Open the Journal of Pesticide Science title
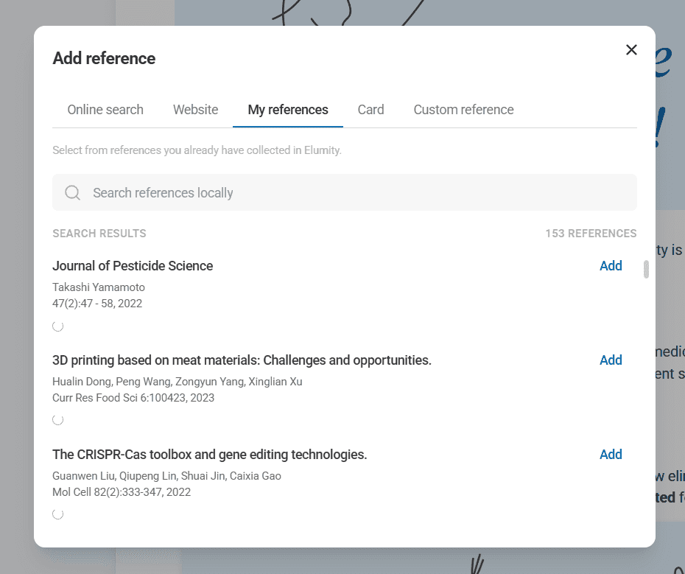The width and height of the screenshot is (685, 574). (133, 266)
